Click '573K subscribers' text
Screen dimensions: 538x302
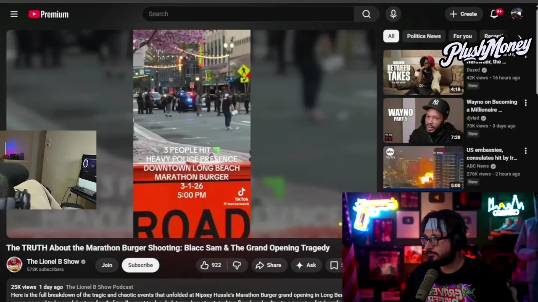click(45, 269)
